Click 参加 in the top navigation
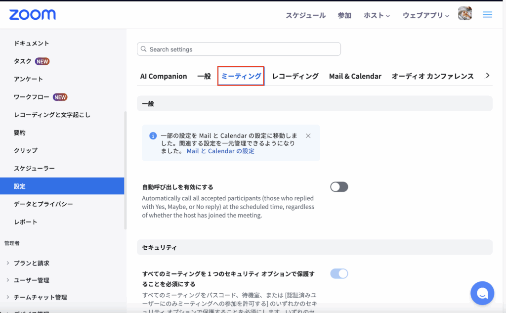 [x=344, y=15]
